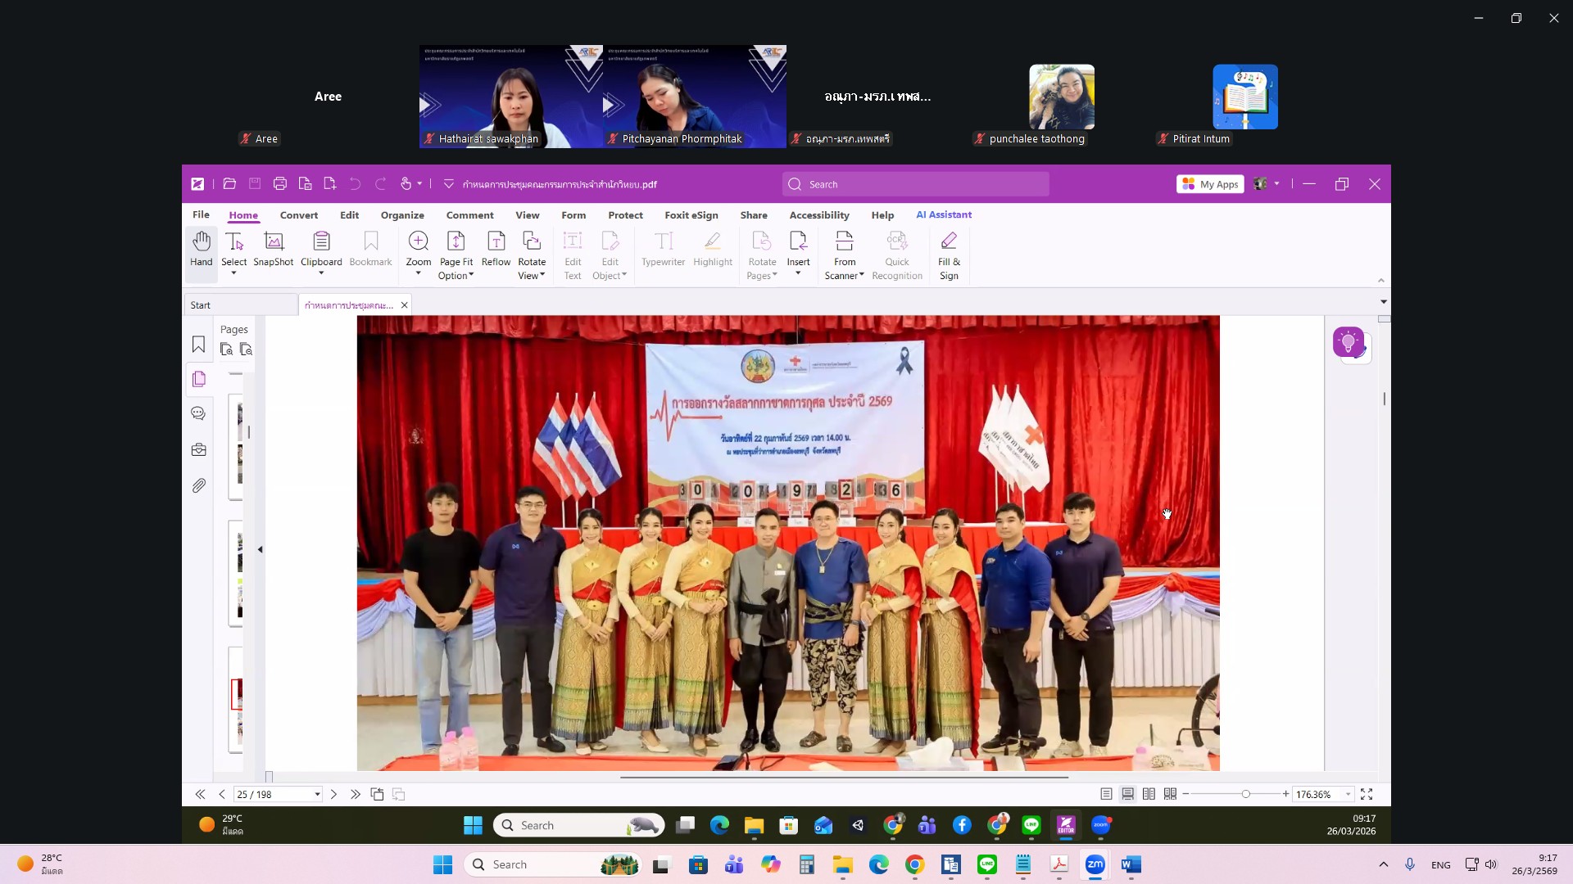Image resolution: width=1573 pixels, height=884 pixels.
Task: Open the comments panel in sidebar
Action: [198, 414]
